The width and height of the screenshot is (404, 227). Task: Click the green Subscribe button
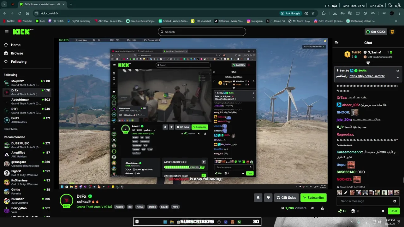313,198
